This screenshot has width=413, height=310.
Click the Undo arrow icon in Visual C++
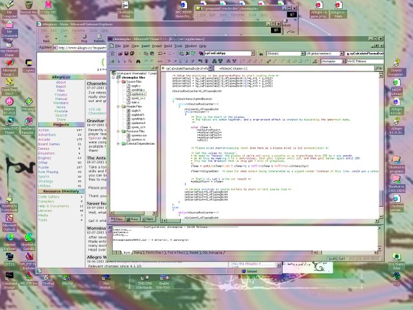point(159,54)
